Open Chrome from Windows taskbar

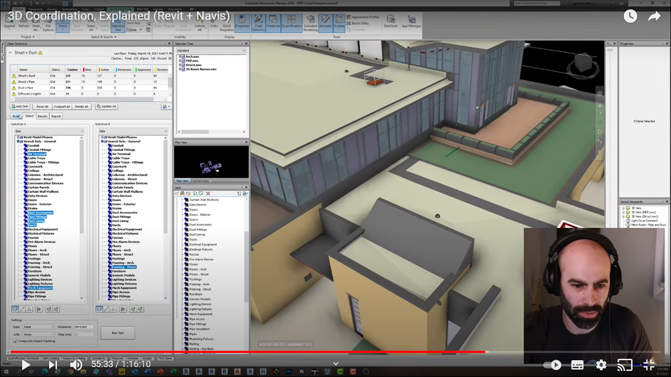point(70,372)
